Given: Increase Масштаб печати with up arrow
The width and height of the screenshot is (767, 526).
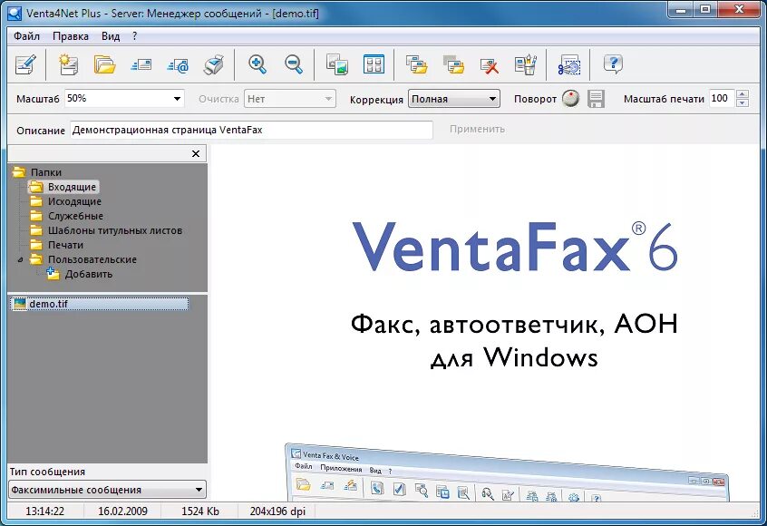Looking at the screenshot, I should [x=743, y=94].
